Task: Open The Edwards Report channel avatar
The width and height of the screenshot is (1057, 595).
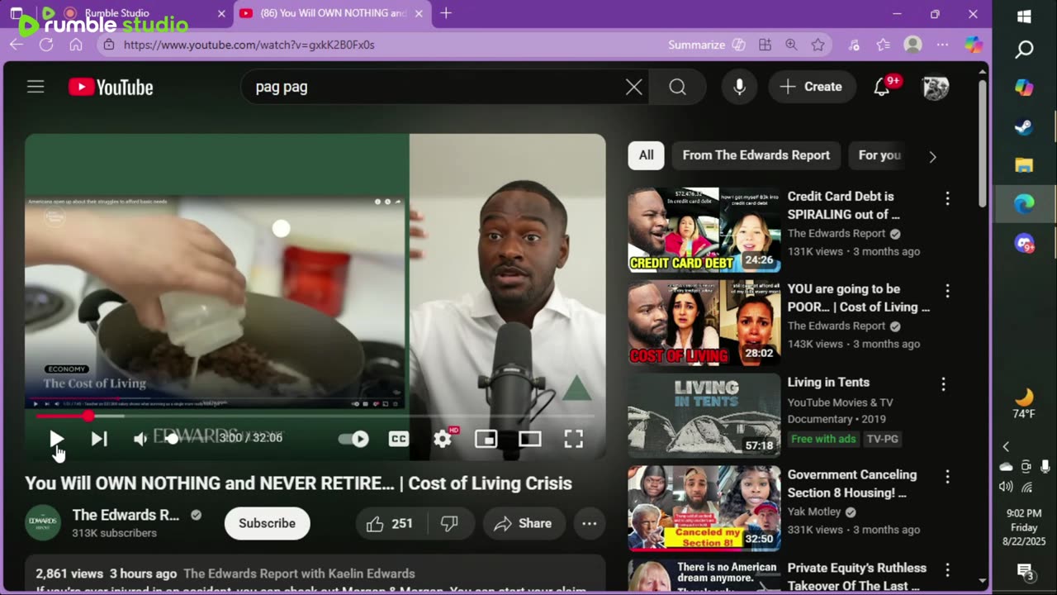Action: (43, 523)
